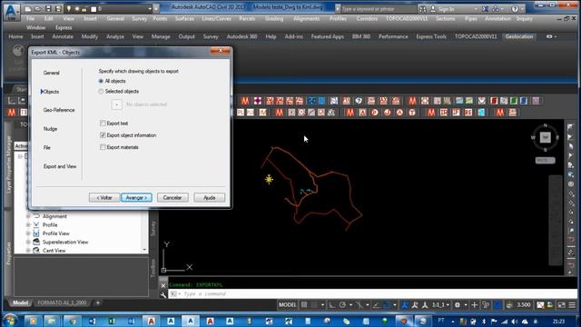The image size is (581, 327).
Task: Switch to the Analyze ribbon tab
Action: (x=115, y=36)
